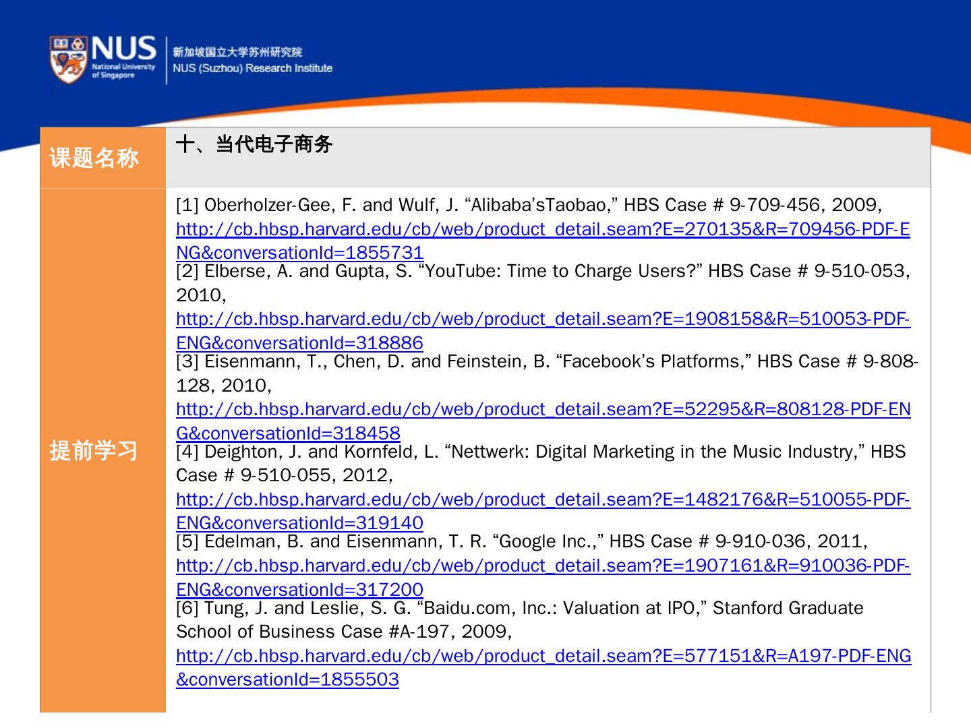Select the heading 十、当代电子商务
This screenshot has height=728, width=971.
pos(254,144)
